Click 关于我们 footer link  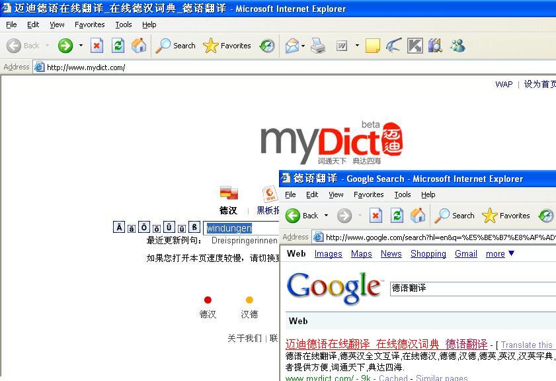[x=245, y=338]
